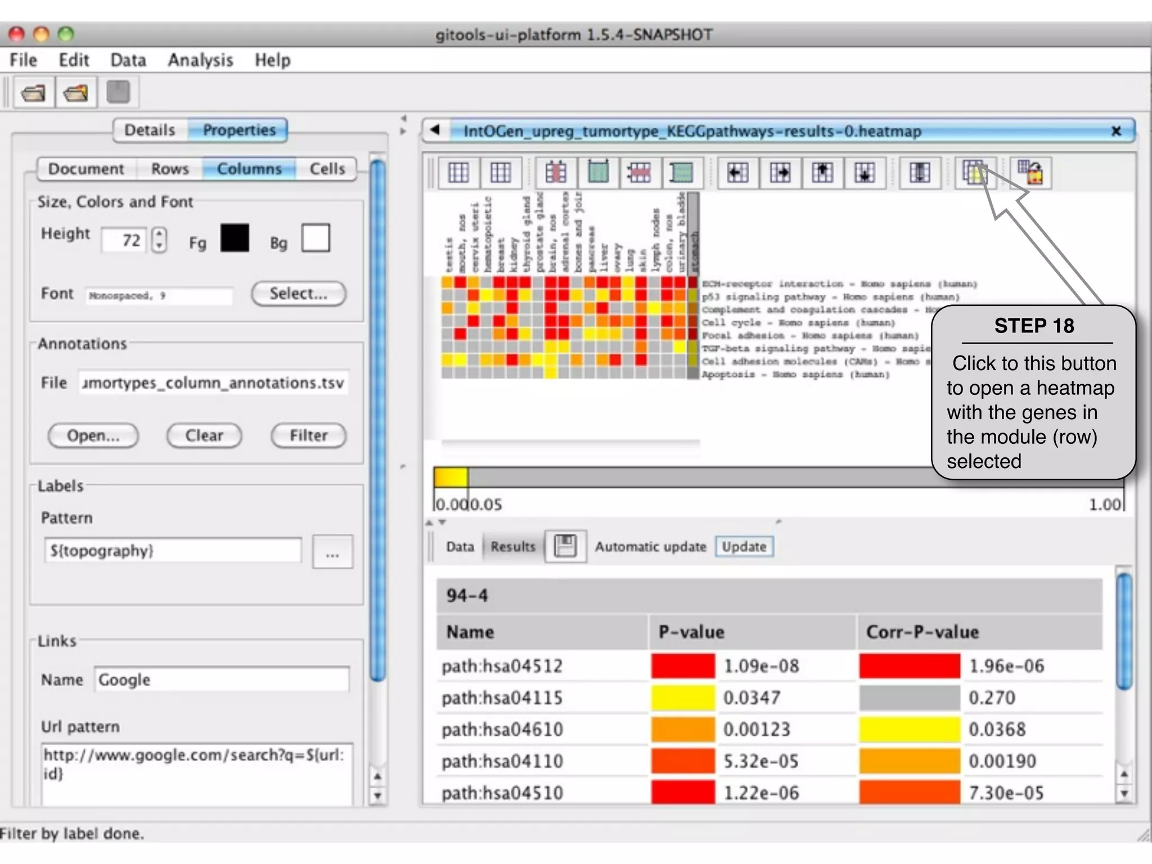Open the File menu
The image size is (1152, 864).
coord(24,60)
